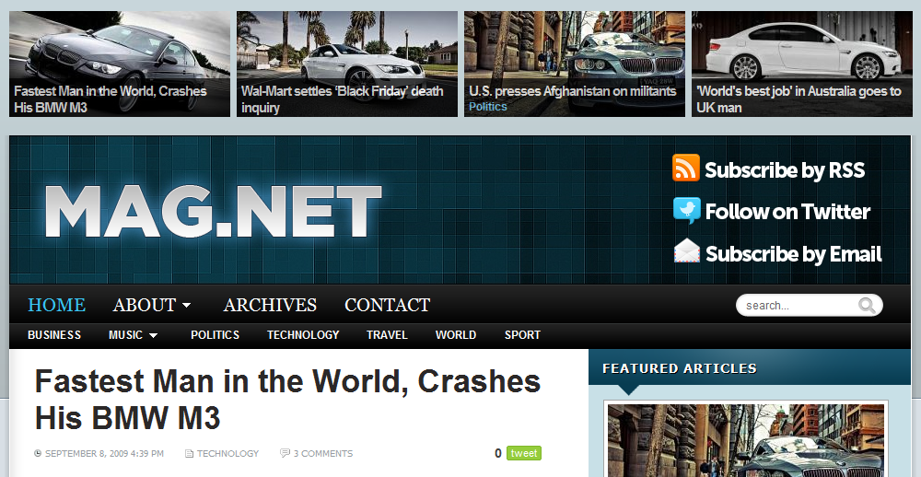
Task: Select the Politics category in navigation
Action: 215,335
